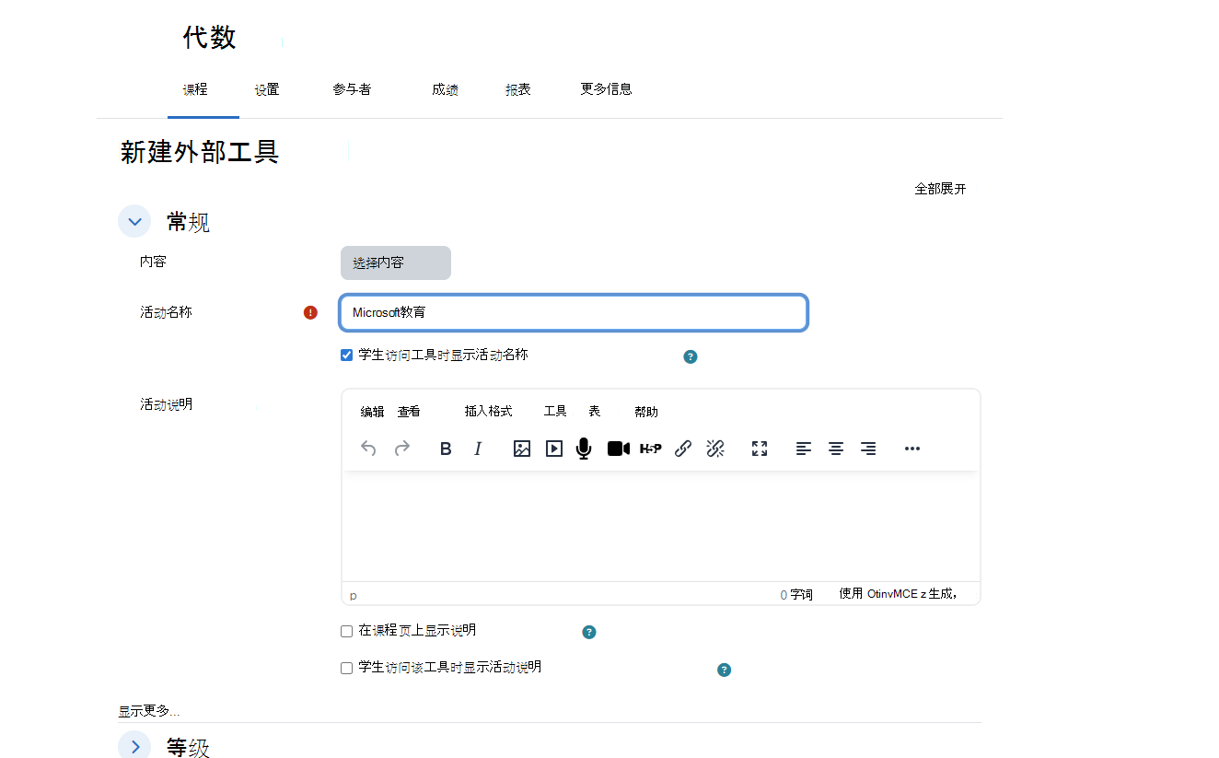Click the 显示更多... link

tap(149, 711)
